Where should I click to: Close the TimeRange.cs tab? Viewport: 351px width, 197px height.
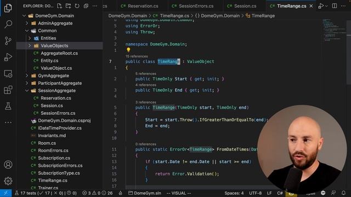[x=311, y=6]
